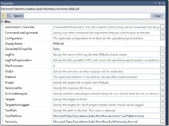Open expression editor for RunCodeAnalysis
Image resolution: width=169 pixels, height=126 pixels.
163,94
